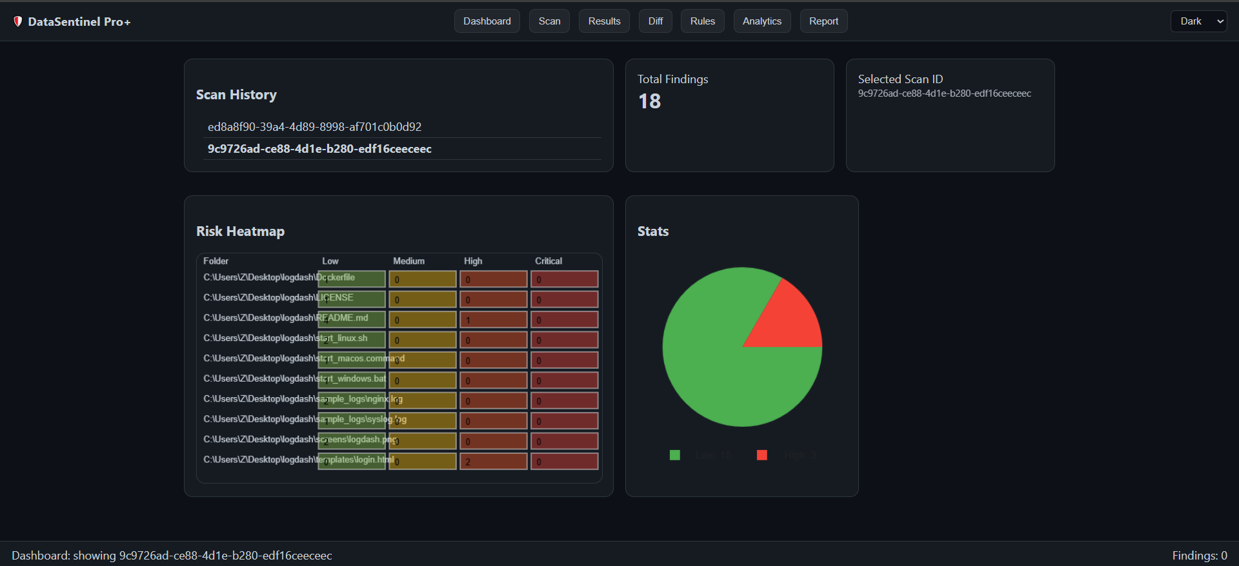Viewport: 1239px width, 566px height.
Task: Click the Critical cell in the login.html row
Action: coord(565,462)
